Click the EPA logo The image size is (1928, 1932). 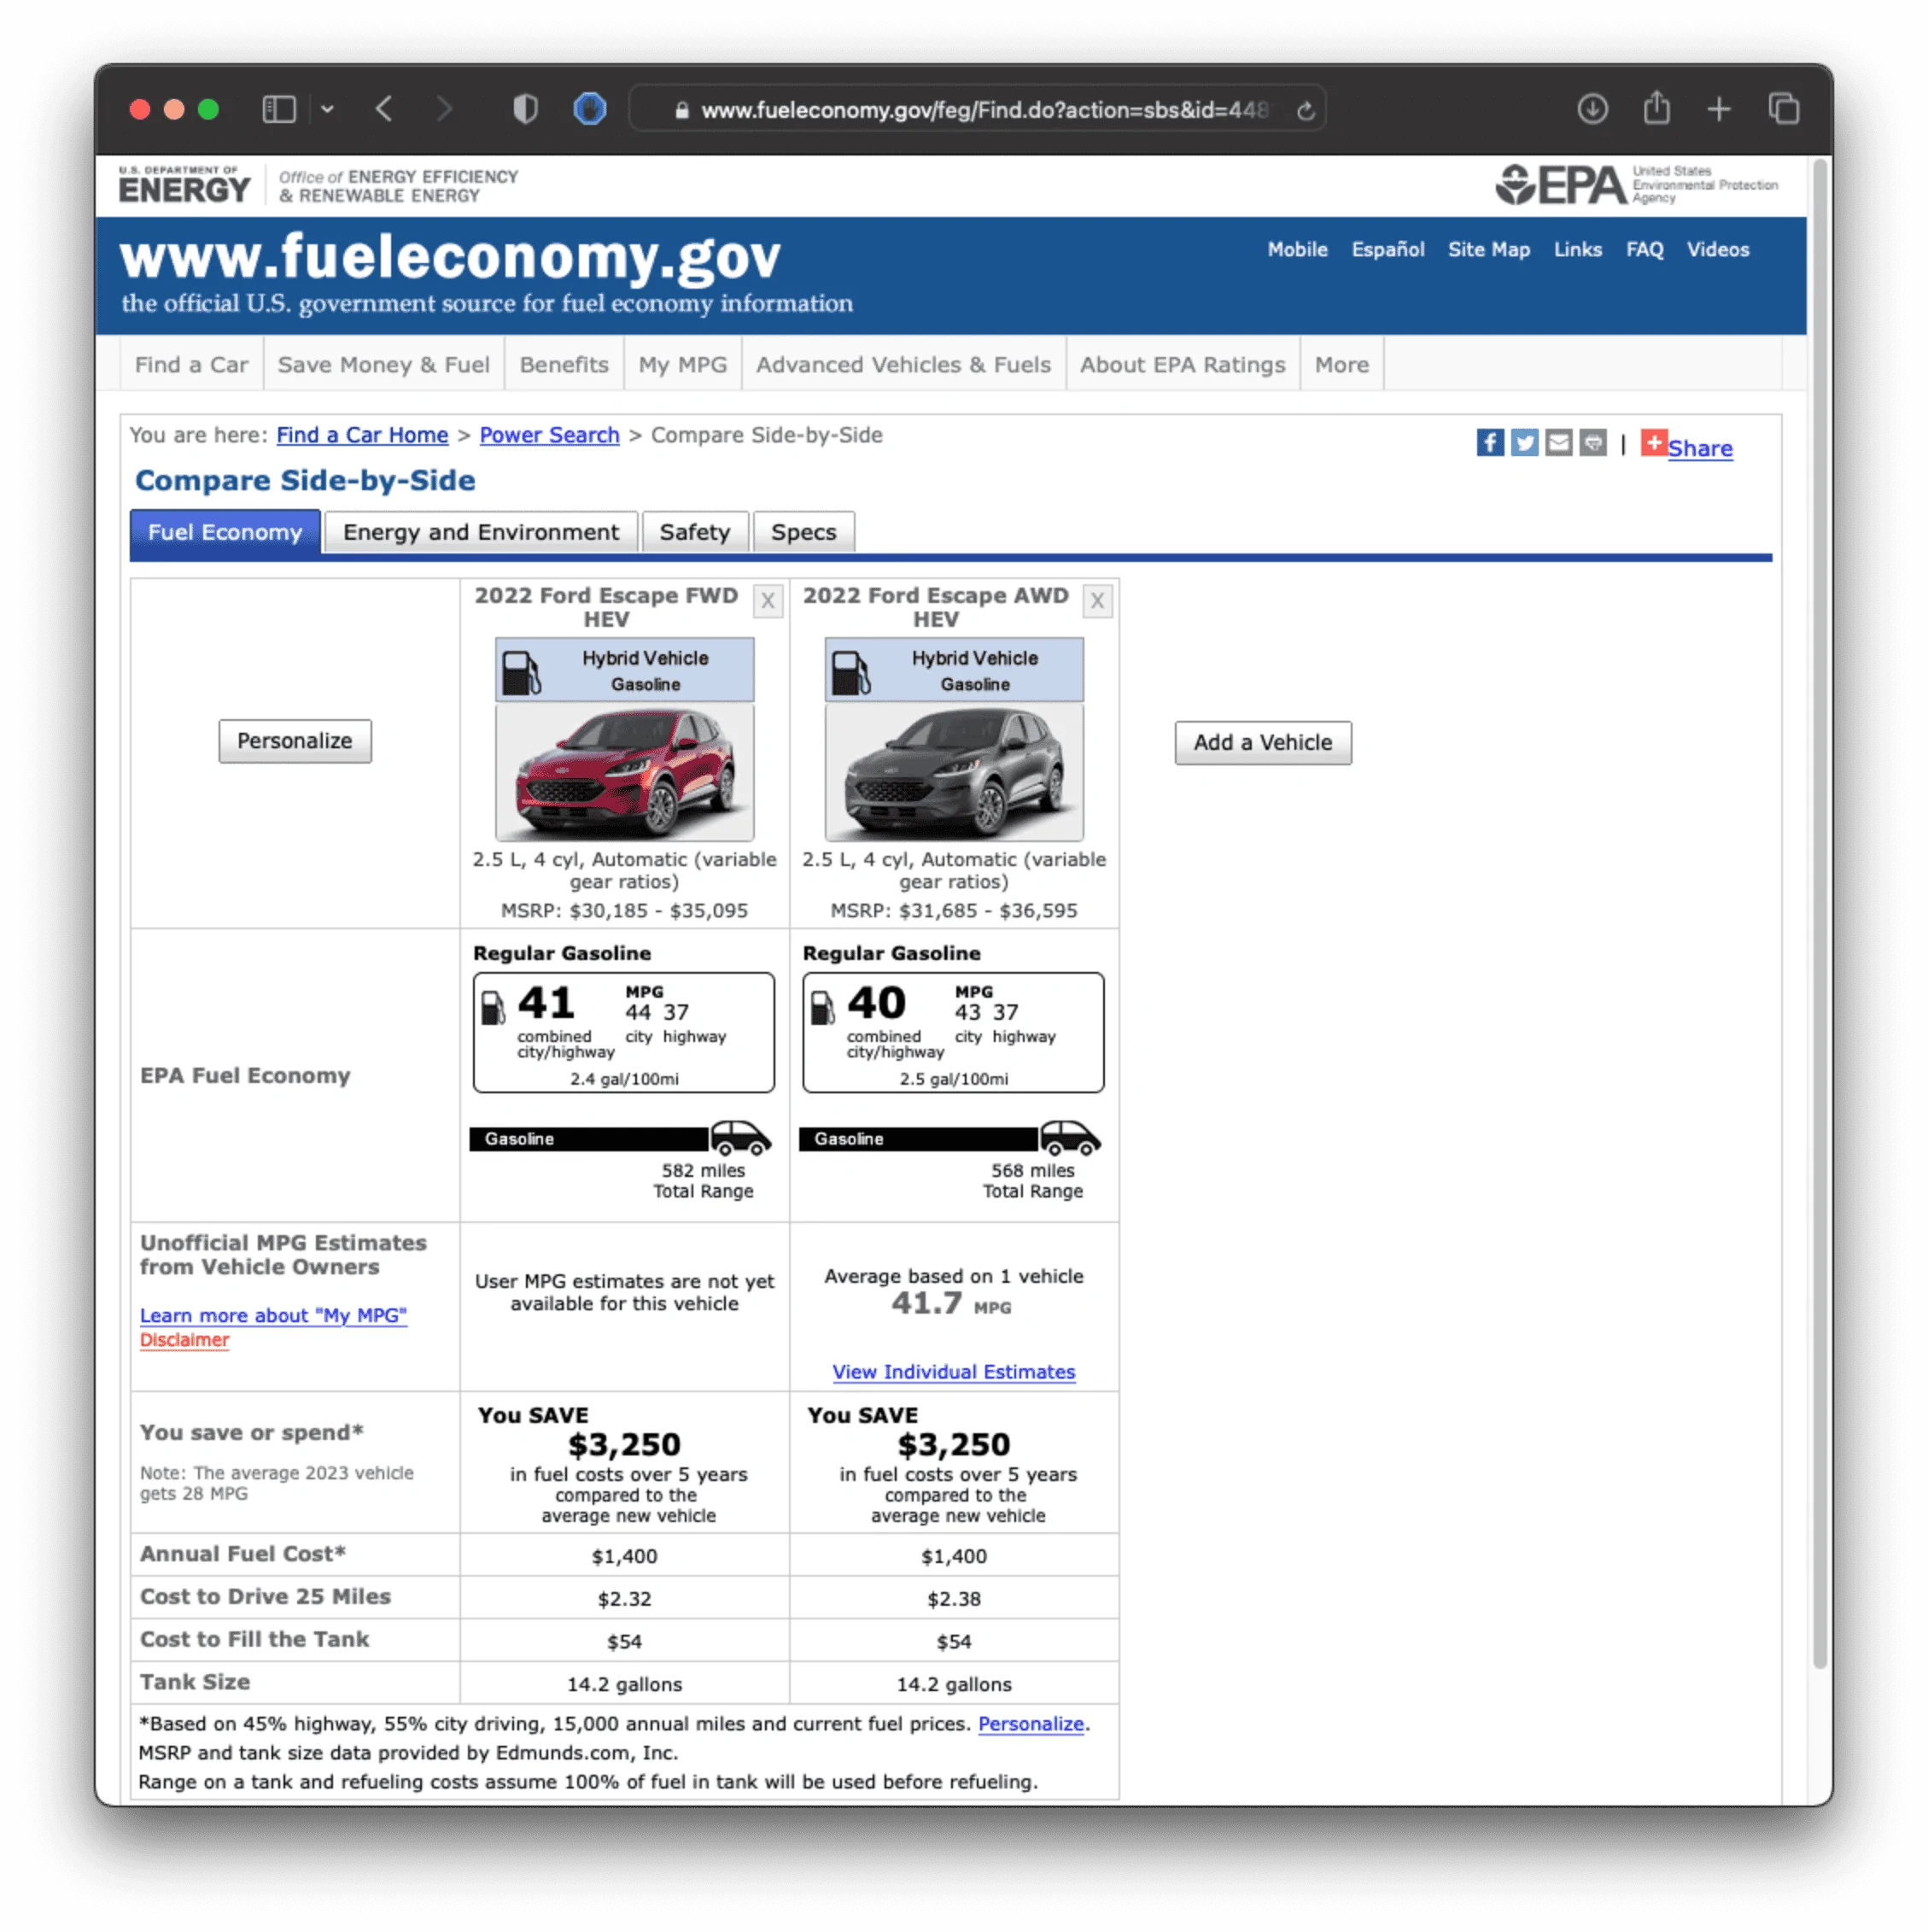click(x=1635, y=185)
